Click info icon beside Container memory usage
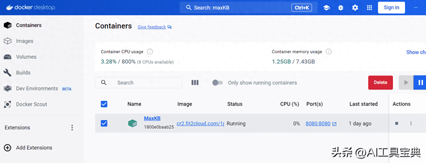 pyautogui.click(x=329, y=52)
